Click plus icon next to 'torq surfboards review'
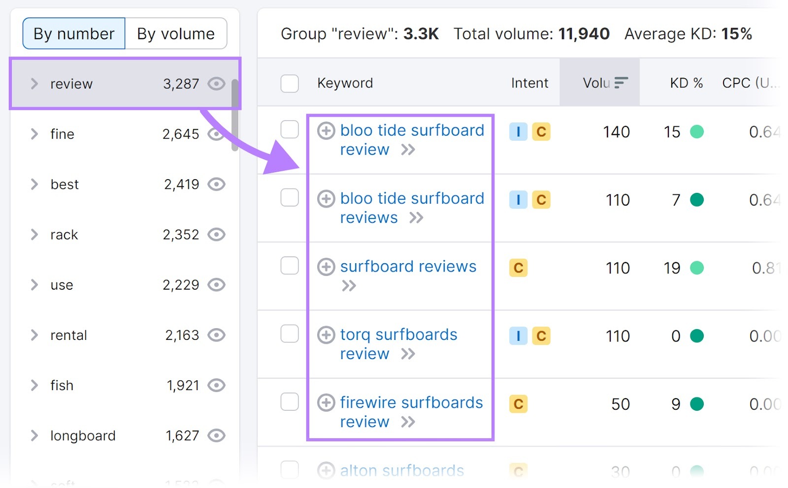 tap(326, 335)
